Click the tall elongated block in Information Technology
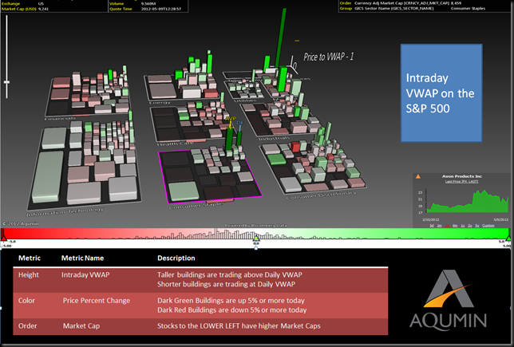 pyautogui.click(x=48, y=176)
